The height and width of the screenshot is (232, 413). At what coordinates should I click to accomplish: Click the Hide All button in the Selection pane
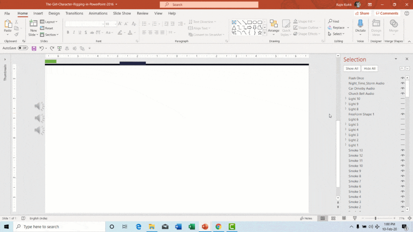click(369, 68)
